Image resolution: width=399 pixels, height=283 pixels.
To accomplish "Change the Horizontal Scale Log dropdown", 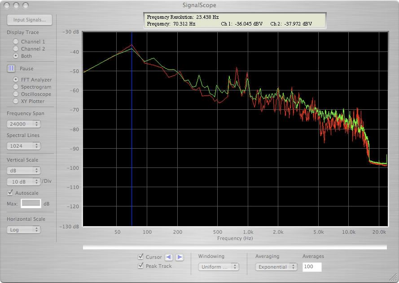I will [23, 230].
